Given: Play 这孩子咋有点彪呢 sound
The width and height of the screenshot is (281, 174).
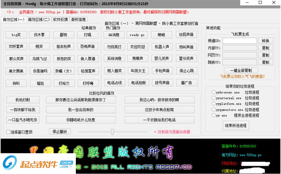Looking at the screenshot, I should pos(159,110).
